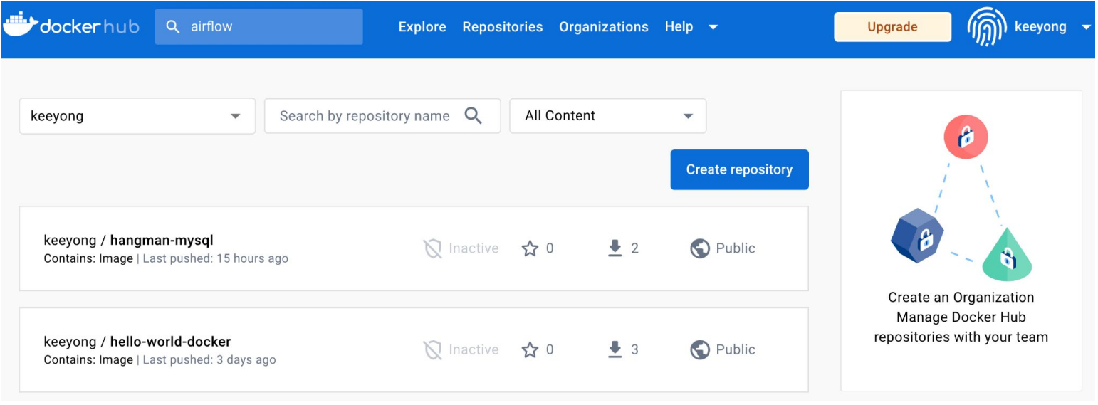Click the blue hexagon lock illustration icon
Screen dimensions: 1098x405
(x=917, y=237)
